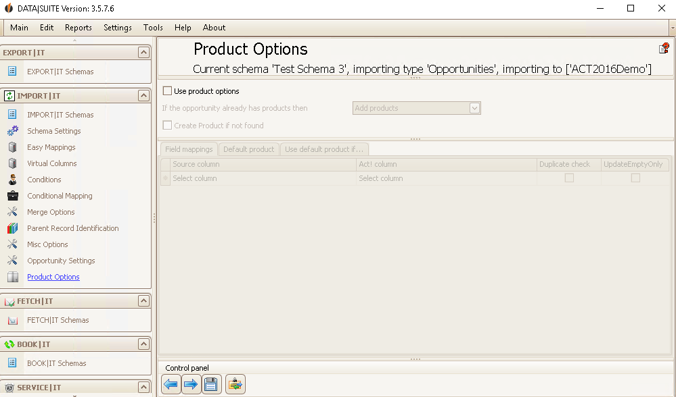Viewport: 676px width, 397px height.
Task: Click the Act! column Select column cell
Action: (x=446, y=178)
